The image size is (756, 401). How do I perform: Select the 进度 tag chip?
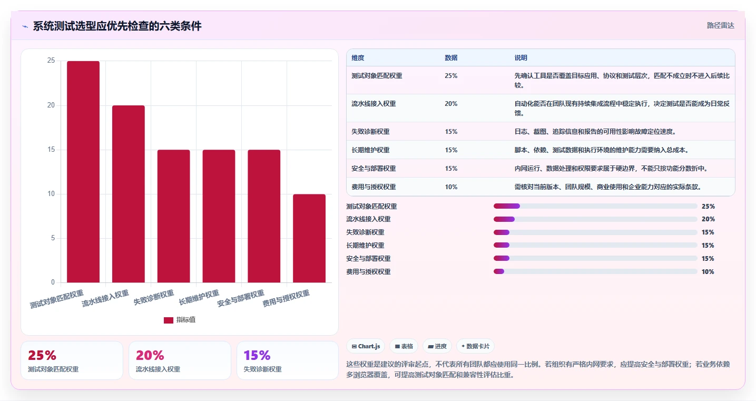[x=437, y=346]
